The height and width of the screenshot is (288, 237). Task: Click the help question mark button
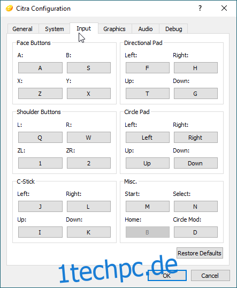[x=200, y=8]
